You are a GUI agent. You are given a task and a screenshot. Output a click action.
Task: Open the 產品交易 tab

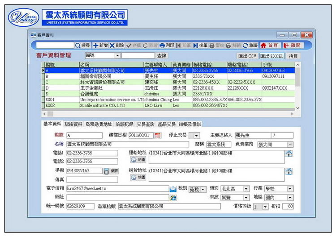coord(167,124)
